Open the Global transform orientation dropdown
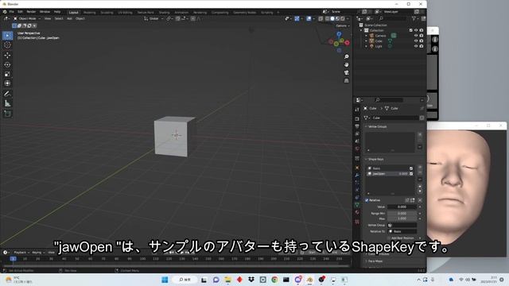 point(153,18)
